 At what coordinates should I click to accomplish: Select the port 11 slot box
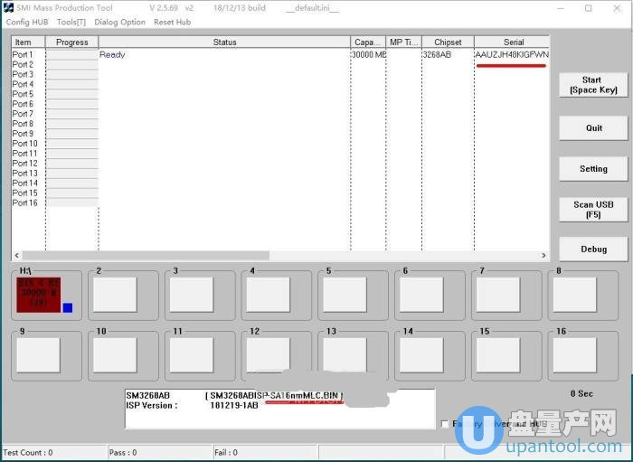click(192, 354)
